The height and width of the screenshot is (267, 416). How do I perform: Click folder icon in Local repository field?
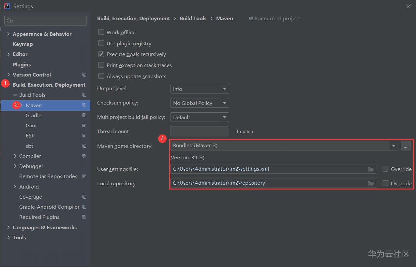coord(370,183)
